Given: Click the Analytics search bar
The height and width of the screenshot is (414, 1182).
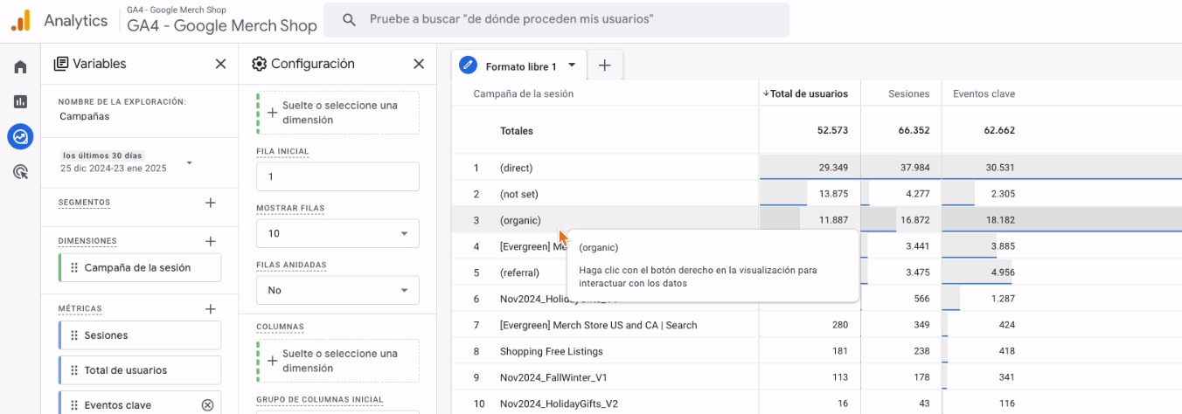Looking at the screenshot, I should (x=556, y=19).
